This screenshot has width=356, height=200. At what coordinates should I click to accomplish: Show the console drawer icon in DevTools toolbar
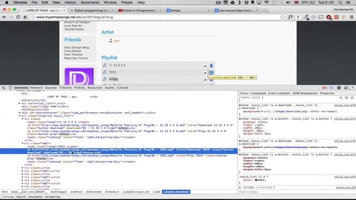coord(332,88)
